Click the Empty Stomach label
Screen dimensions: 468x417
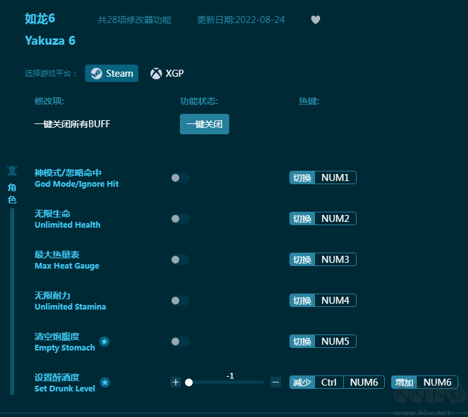click(65, 348)
